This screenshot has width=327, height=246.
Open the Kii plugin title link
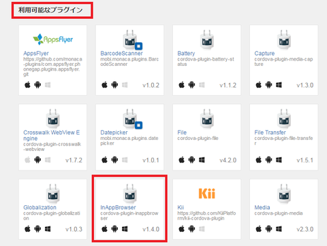pyautogui.click(x=181, y=207)
